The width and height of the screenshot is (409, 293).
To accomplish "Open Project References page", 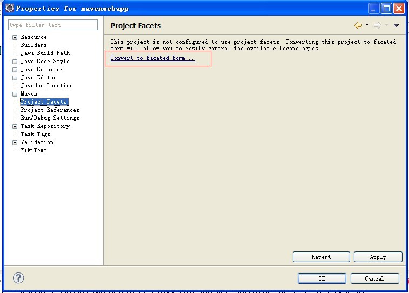I will 50,110.
